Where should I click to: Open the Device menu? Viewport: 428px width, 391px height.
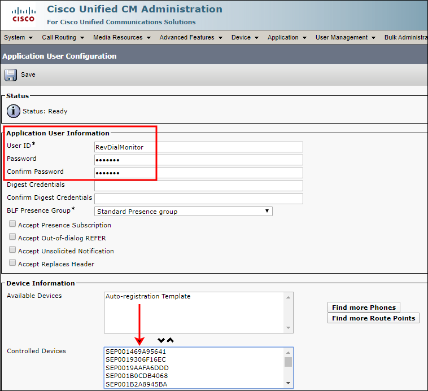245,37
